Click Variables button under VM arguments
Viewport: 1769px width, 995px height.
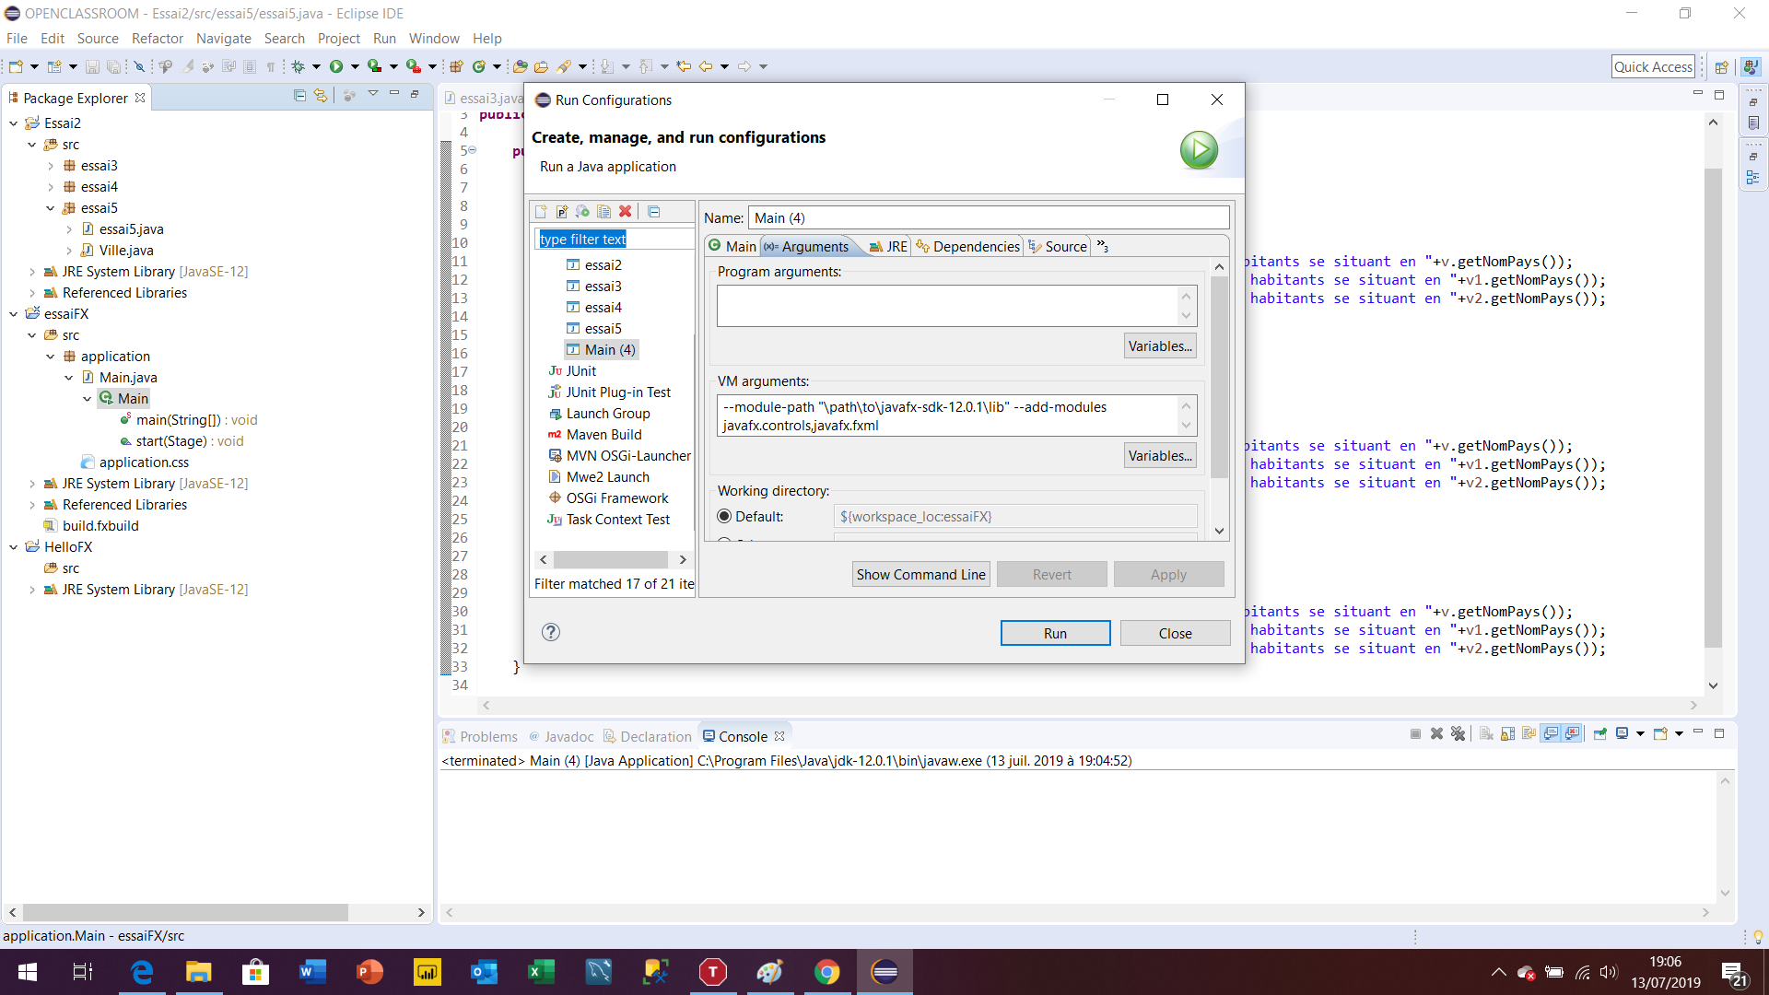coord(1160,456)
